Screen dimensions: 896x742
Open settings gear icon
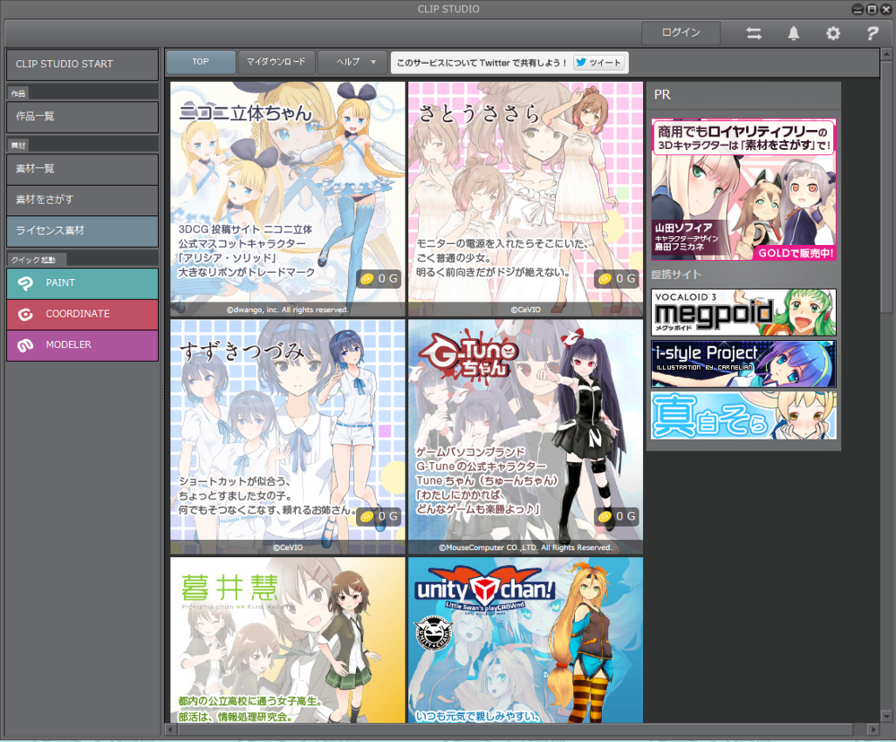[x=832, y=33]
